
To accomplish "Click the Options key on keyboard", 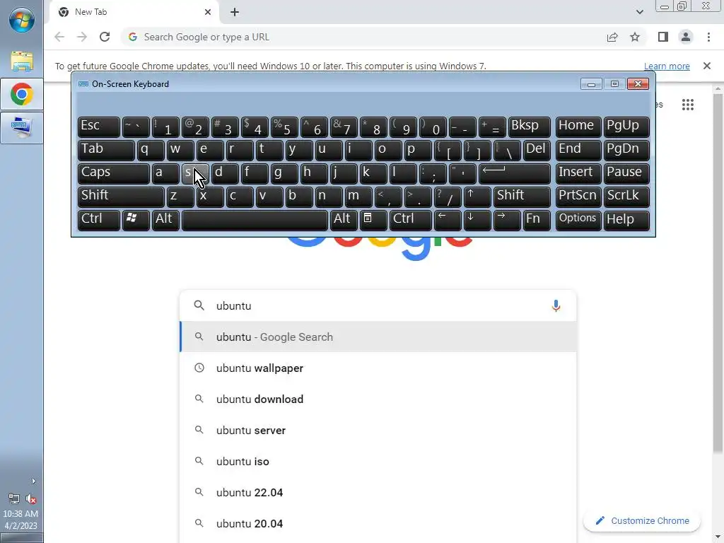I will pyautogui.click(x=578, y=220).
